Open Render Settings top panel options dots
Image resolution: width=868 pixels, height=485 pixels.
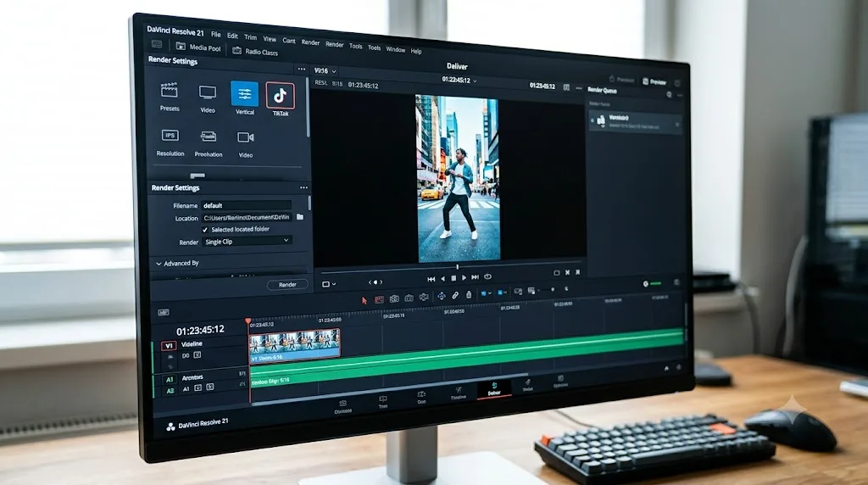coord(301,70)
